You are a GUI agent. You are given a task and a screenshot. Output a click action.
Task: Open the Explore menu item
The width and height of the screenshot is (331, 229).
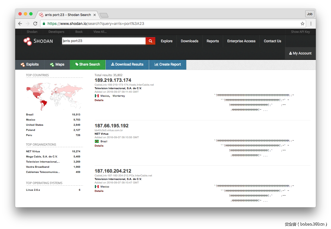[166, 41]
